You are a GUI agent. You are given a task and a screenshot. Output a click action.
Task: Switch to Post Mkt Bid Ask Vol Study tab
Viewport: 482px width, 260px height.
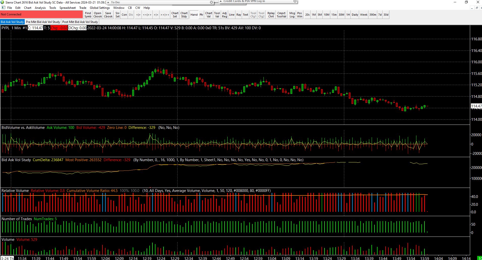pyautogui.click(x=80, y=22)
